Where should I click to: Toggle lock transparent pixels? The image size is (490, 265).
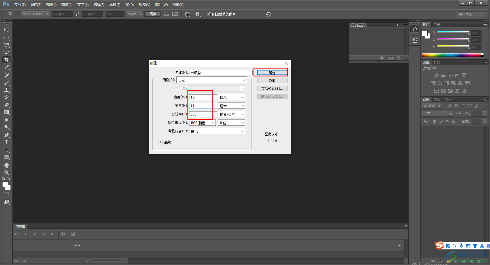[x=434, y=122]
